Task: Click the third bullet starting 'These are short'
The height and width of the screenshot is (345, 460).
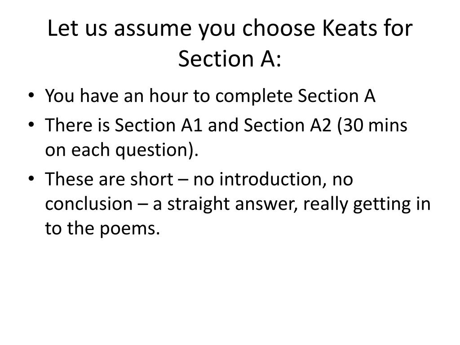Action: 238,204
